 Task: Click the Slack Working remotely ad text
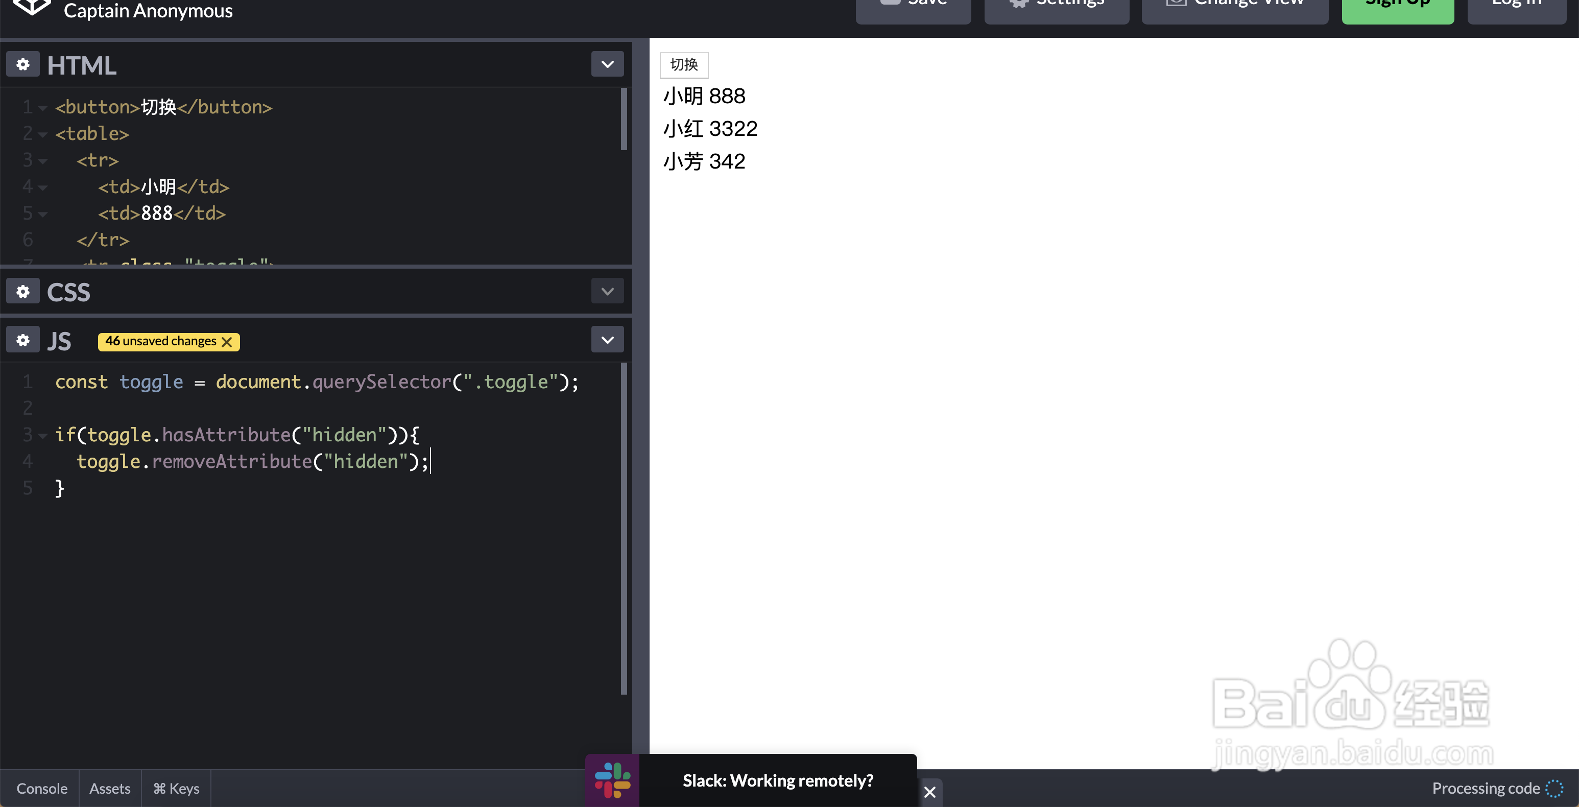coord(777,780)
